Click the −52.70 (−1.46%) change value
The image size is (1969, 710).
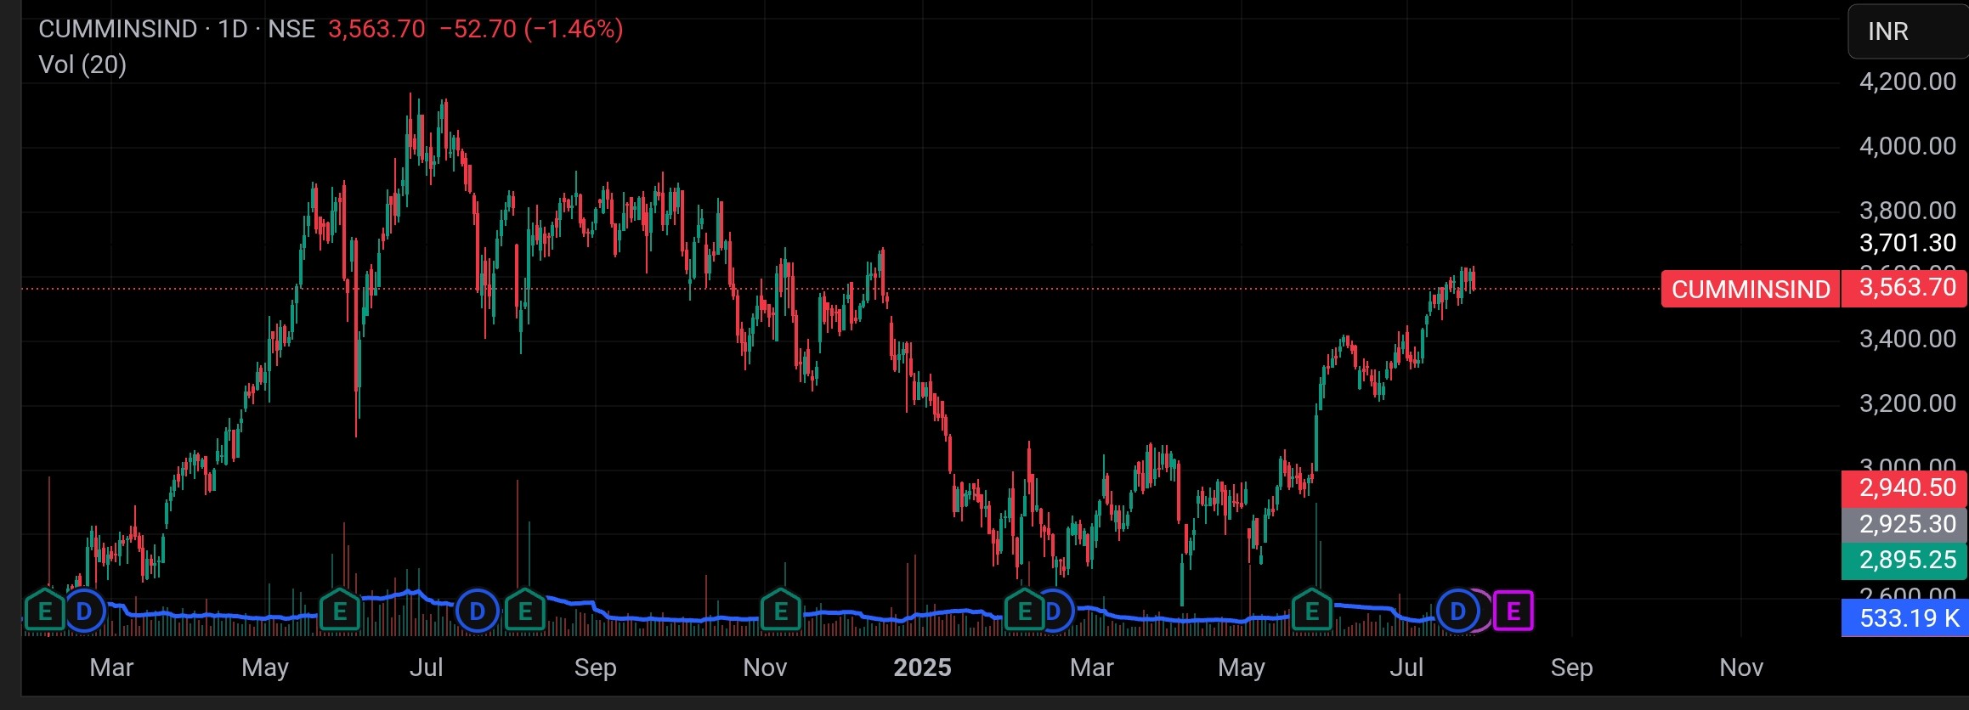click(531, 29)
